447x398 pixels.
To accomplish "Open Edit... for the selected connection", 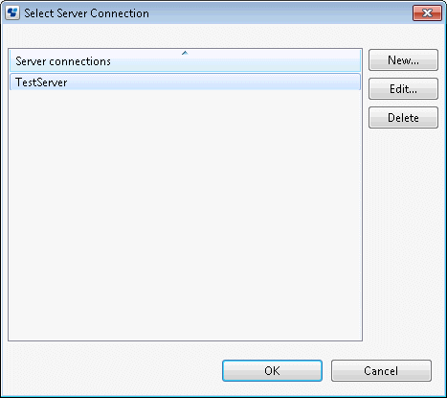I will [403, 89].
